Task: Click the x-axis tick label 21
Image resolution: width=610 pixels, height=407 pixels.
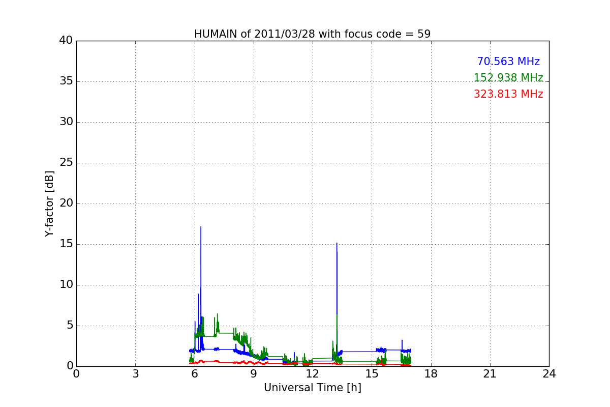Action: 490,374
